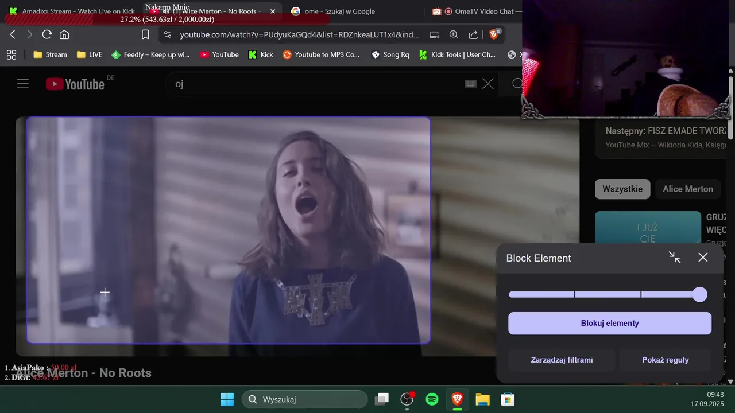This screenshot has height=413, width=735.
Task: Click the Alice Merton - No Roots title
Action: [x=84, y=373]
